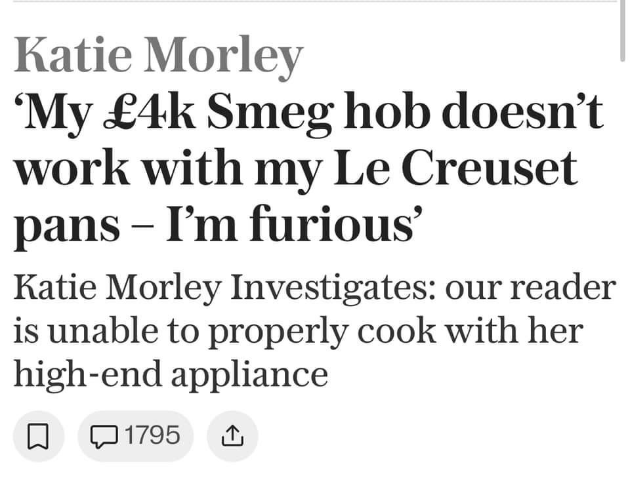
Task: Open Katie Morley's author page
Action: coord(158,56)
